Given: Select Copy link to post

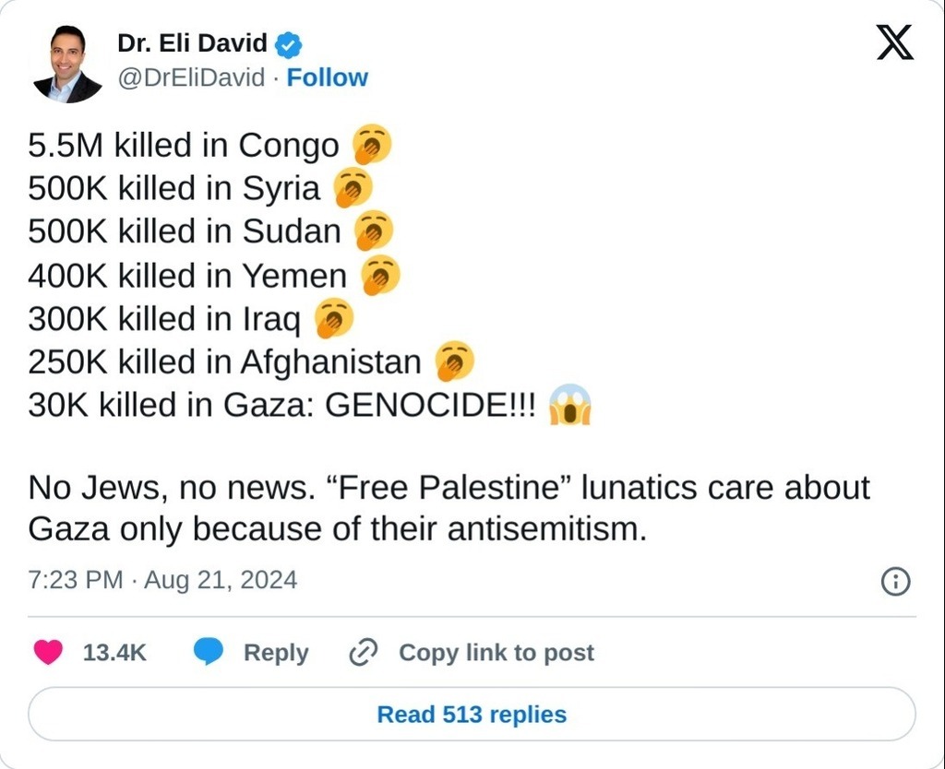Looking at the screenshot, I should click(x=496, y=653).
